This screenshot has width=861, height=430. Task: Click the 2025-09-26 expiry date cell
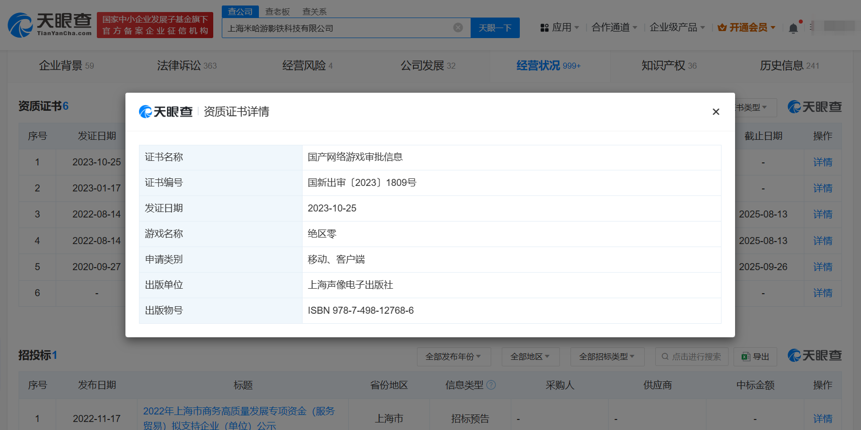click(x=763, y=267)
